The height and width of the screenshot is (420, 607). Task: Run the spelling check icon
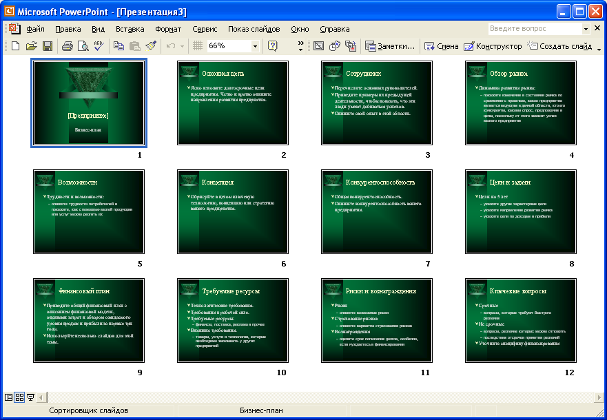click(99, 46)
